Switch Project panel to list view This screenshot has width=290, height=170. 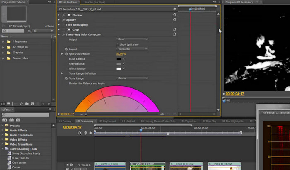coord(3,104)
